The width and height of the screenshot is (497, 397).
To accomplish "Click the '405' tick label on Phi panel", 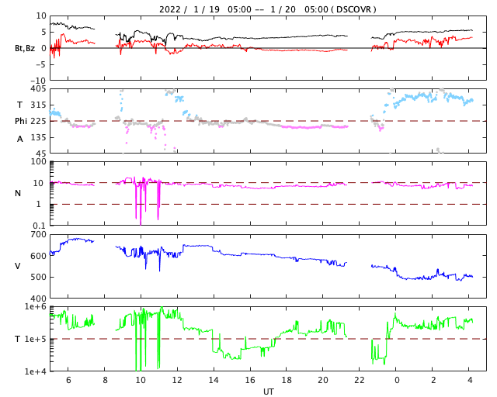I will (38, 89).
